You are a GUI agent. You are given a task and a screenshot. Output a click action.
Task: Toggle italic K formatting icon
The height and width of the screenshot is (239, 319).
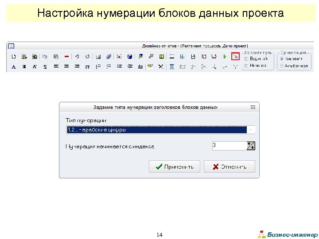(35, 67)
